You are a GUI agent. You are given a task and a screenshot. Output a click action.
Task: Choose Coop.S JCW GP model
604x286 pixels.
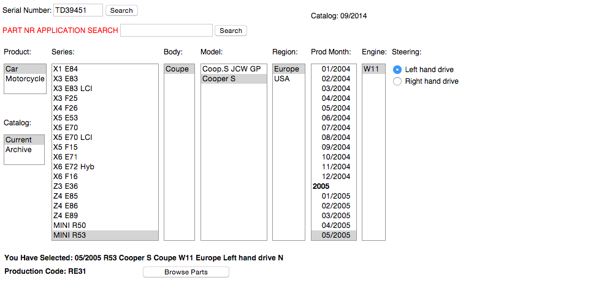coord(231,69)
